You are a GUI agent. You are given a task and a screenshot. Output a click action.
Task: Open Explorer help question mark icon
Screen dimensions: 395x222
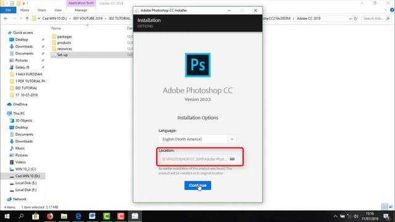pos(392,10)
